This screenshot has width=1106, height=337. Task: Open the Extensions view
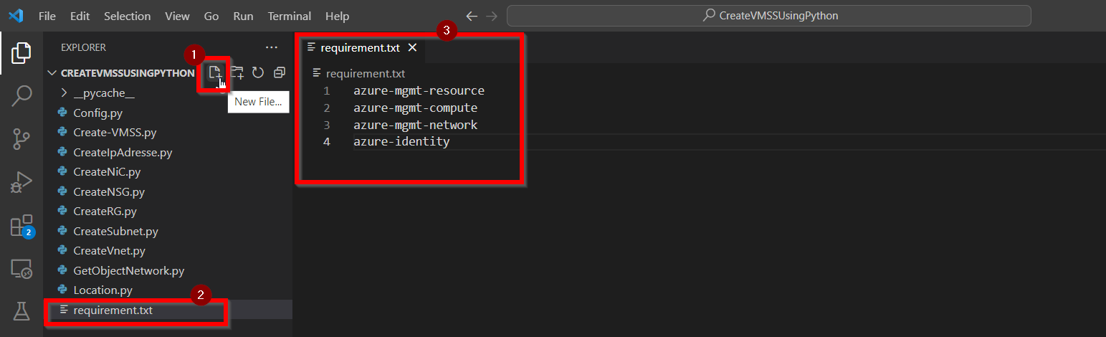click(x=22, y=226)
